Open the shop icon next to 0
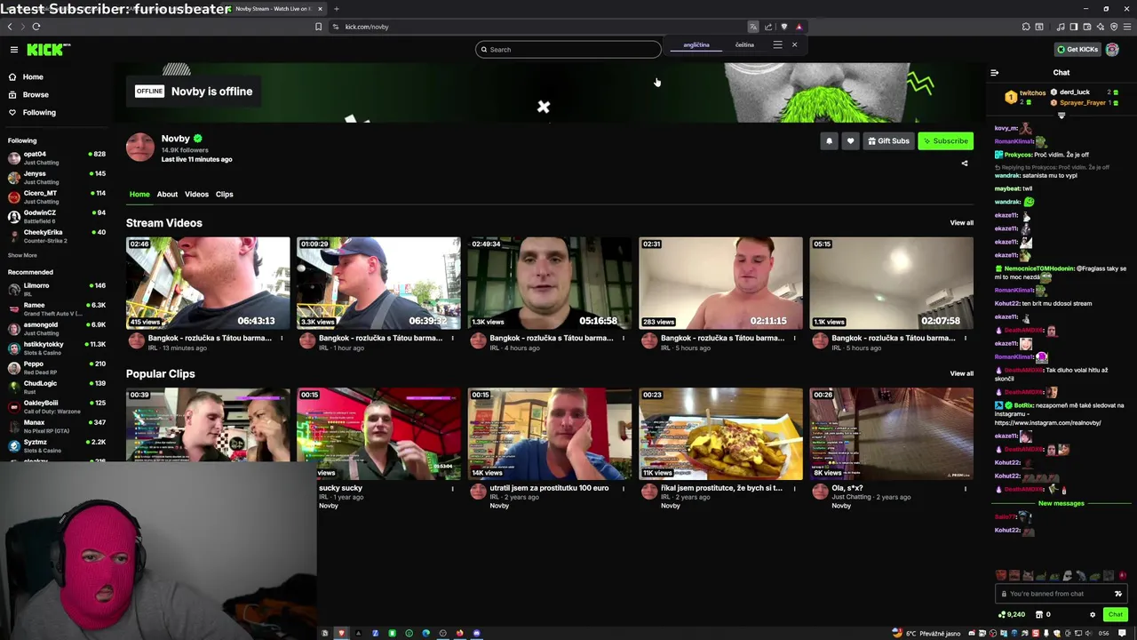 (1038, 614)
